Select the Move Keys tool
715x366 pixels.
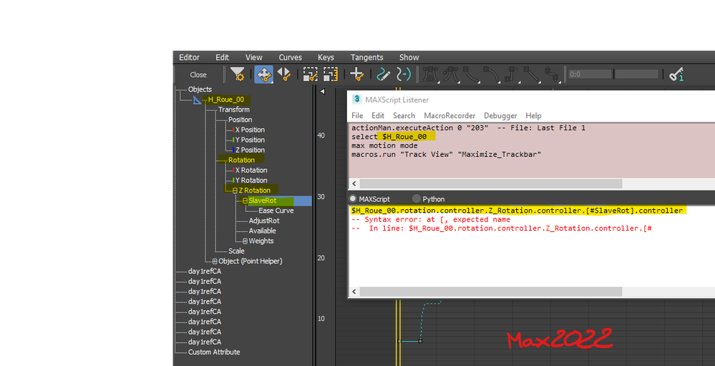pos(263,74)
